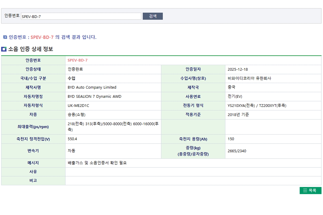
Task: Click the 적용기준 label cell
Action: [x=193, y=114]
